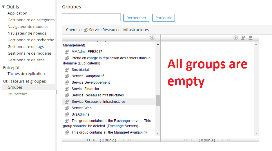Viewport: 272px width, 151px height.
Task: Select Service Comptabilité group
Action: (x=88, y=76)
